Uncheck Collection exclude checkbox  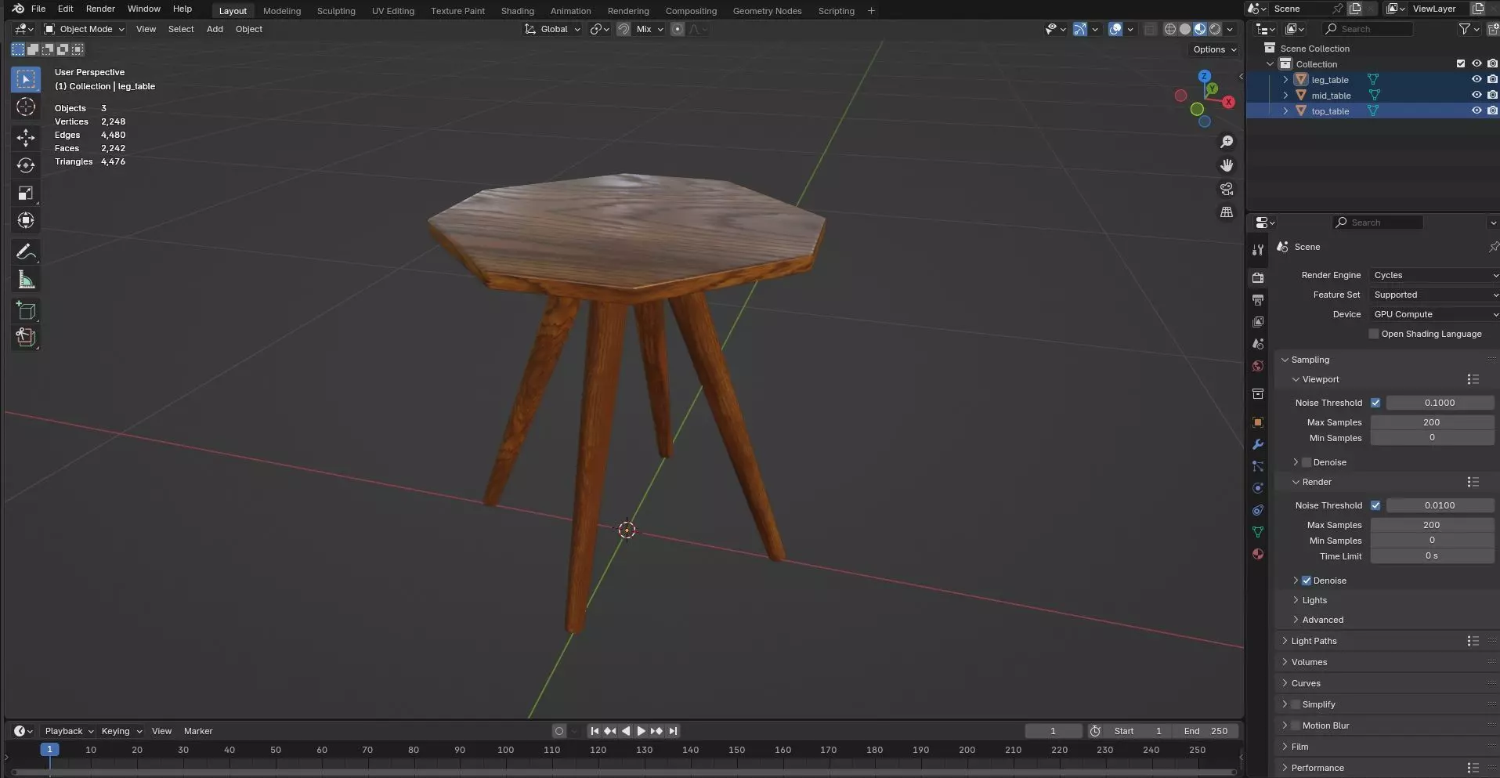coord(1461,63)
